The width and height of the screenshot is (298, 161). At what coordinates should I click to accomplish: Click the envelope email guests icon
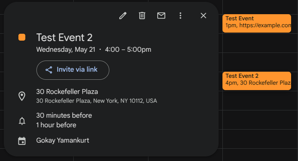click(161, 16)
